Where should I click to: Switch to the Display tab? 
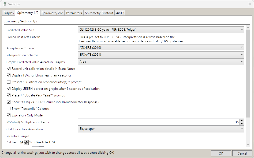pyautogui.click(x=9, y=13)
